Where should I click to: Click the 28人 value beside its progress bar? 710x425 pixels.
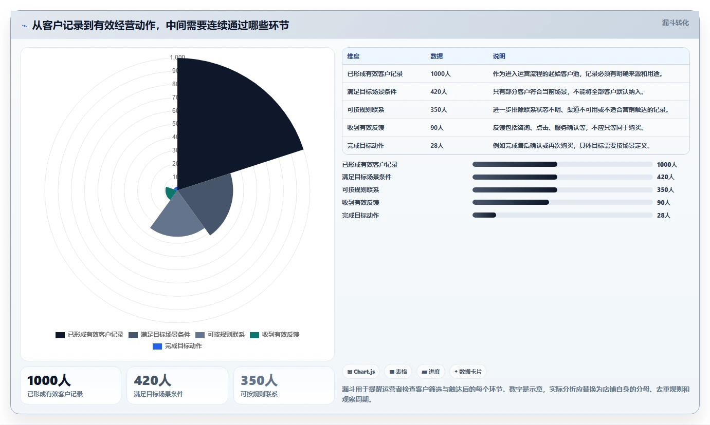(x=664, y=216)
